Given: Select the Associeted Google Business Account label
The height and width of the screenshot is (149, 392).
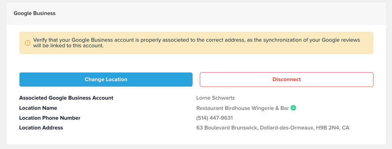Looking at the screenshot, I should pos(66,98).
